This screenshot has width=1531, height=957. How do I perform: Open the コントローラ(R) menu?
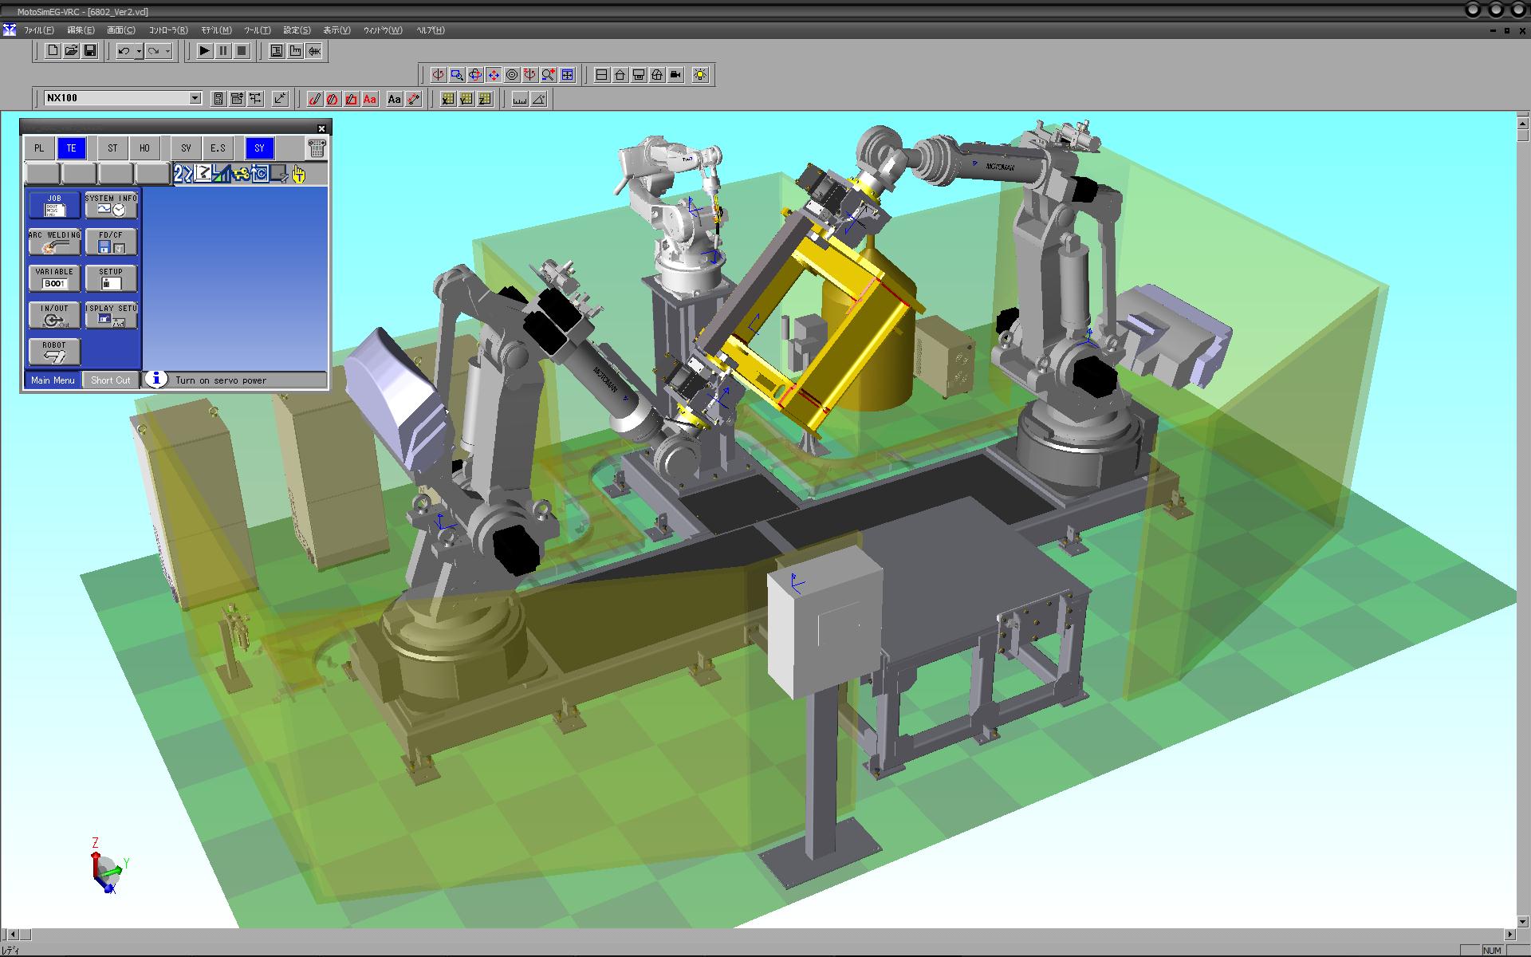(x=168, y=30)
